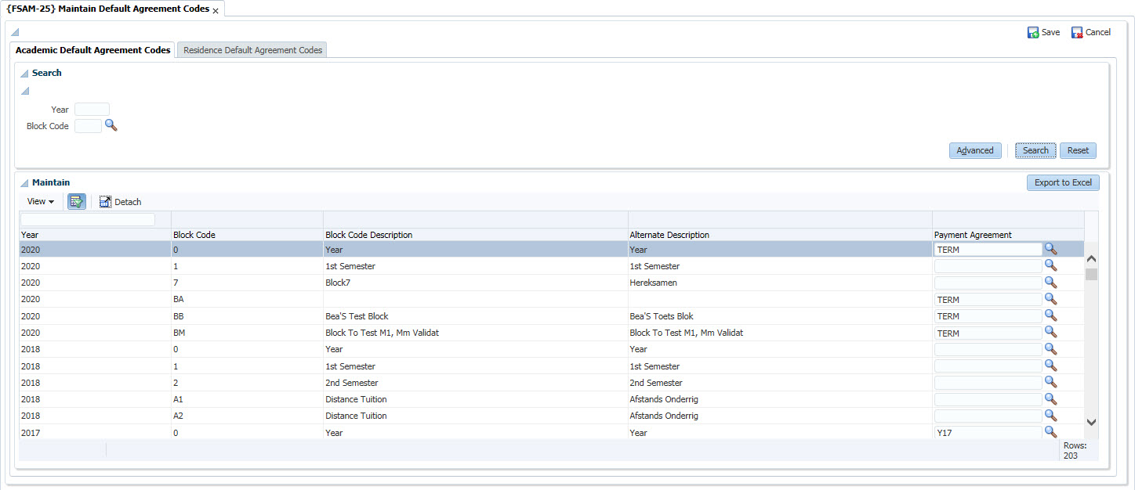The width and height of the screenshot is (1135, 490).
Task: Open the View dropdown menu
Action: [x=41, y=202]
